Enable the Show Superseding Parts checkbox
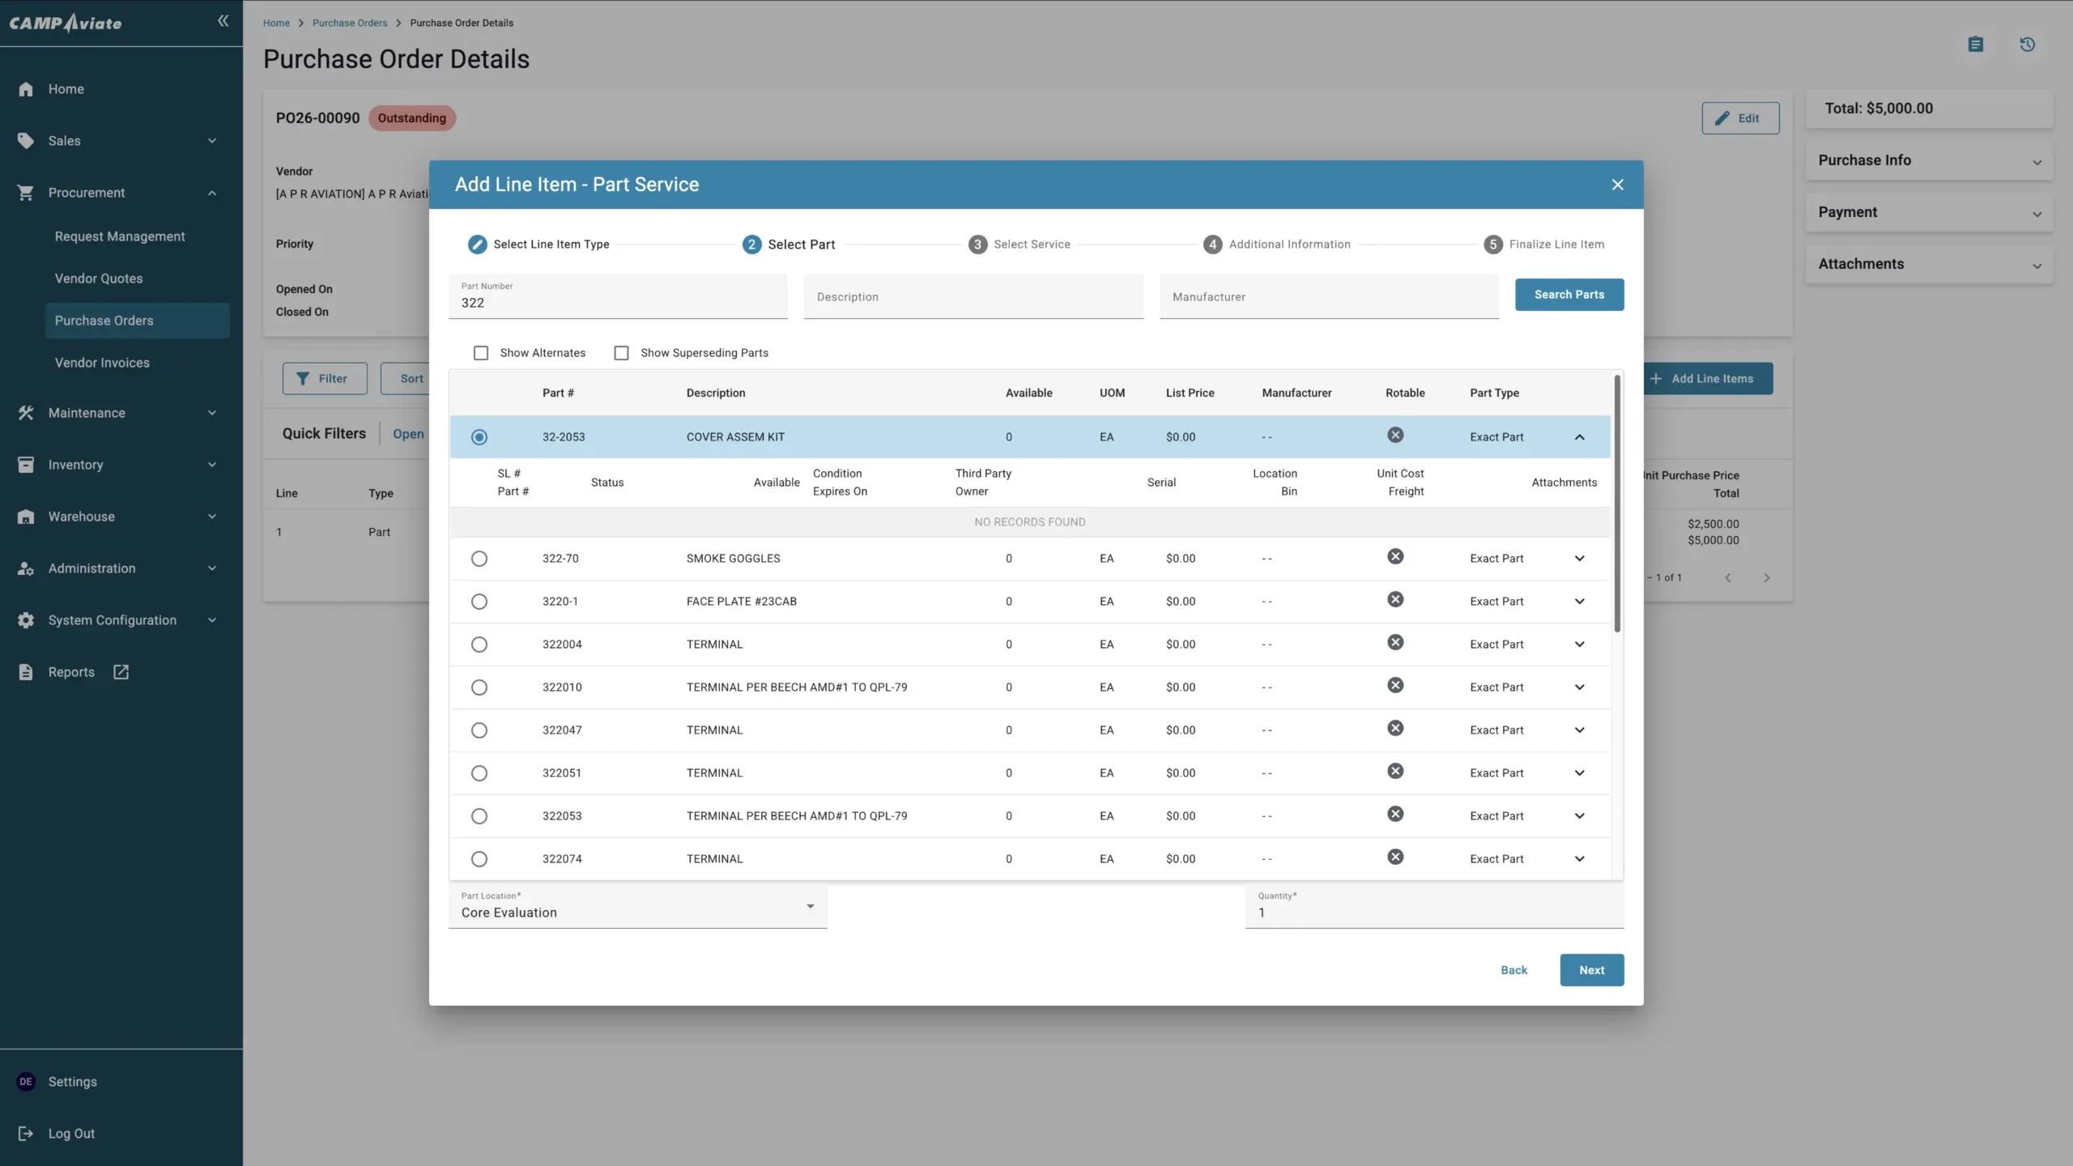 tap(621, 353)
